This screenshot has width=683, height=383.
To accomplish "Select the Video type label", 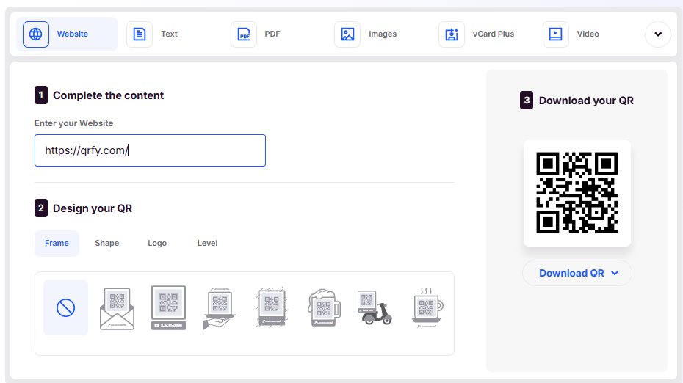I will (x=588, y=34).
